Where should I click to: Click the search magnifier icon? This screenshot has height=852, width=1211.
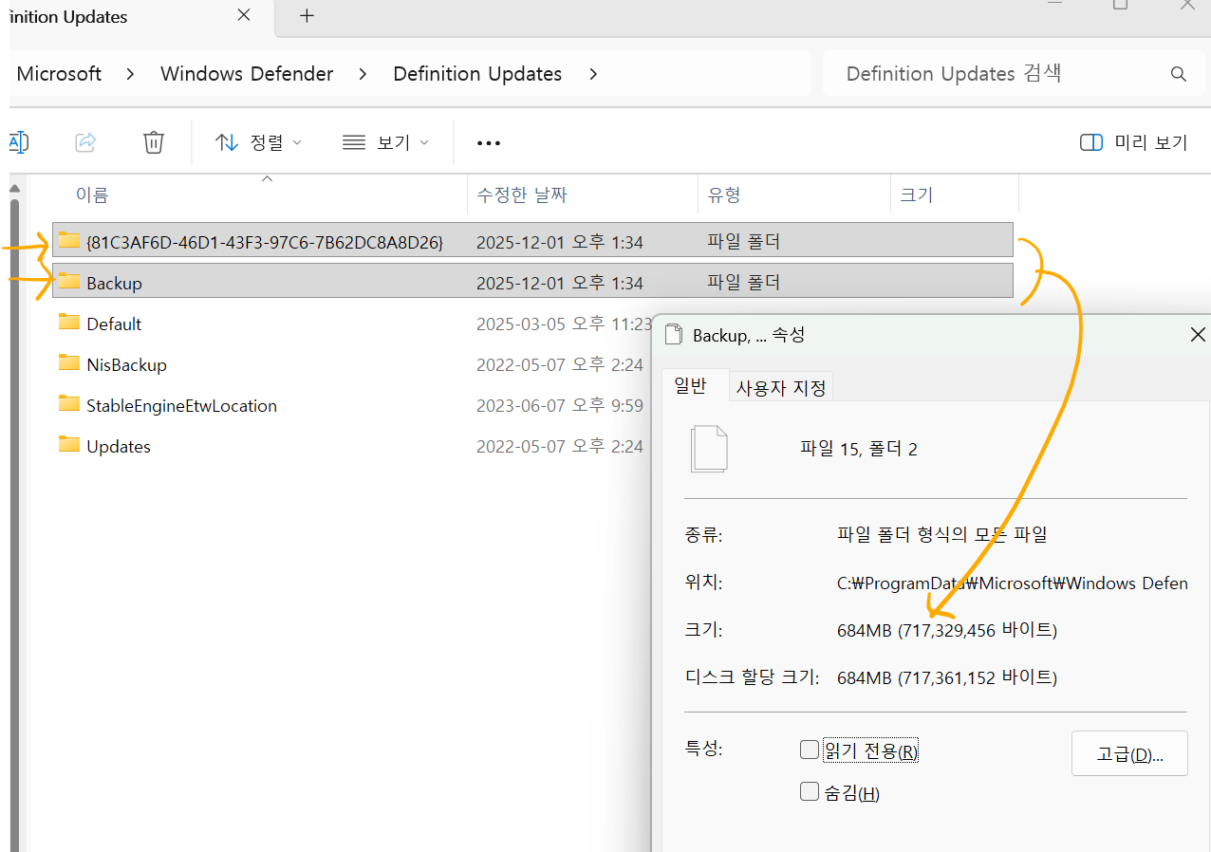(1178, 73)
